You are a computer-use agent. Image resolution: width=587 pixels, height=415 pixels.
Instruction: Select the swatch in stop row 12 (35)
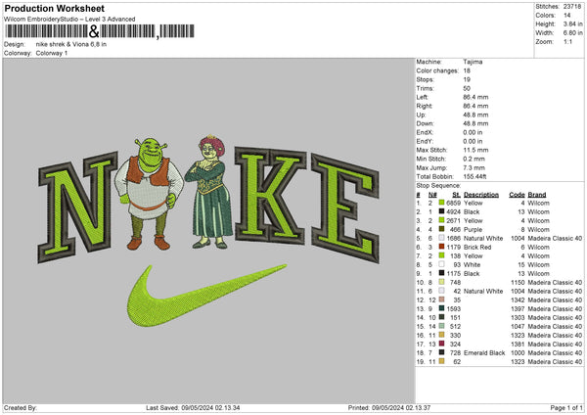pyautogui.click(x=441, y=300)
